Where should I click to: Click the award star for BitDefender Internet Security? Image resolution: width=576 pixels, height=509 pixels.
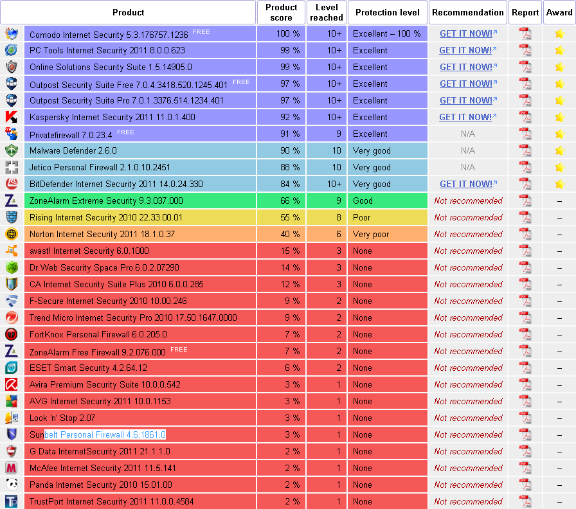560,184
